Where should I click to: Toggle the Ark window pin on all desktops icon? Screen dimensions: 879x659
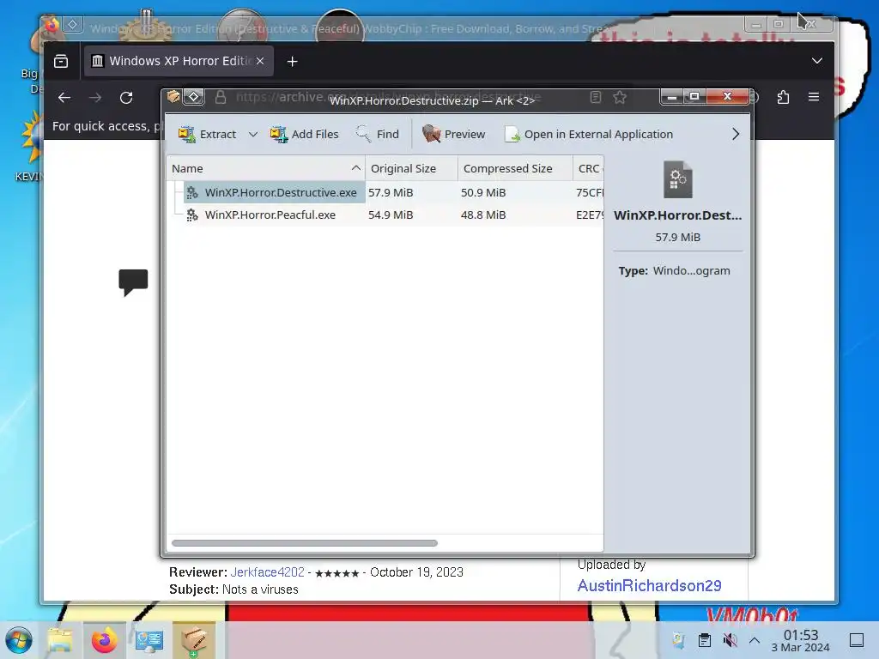(x=194, y=97)
